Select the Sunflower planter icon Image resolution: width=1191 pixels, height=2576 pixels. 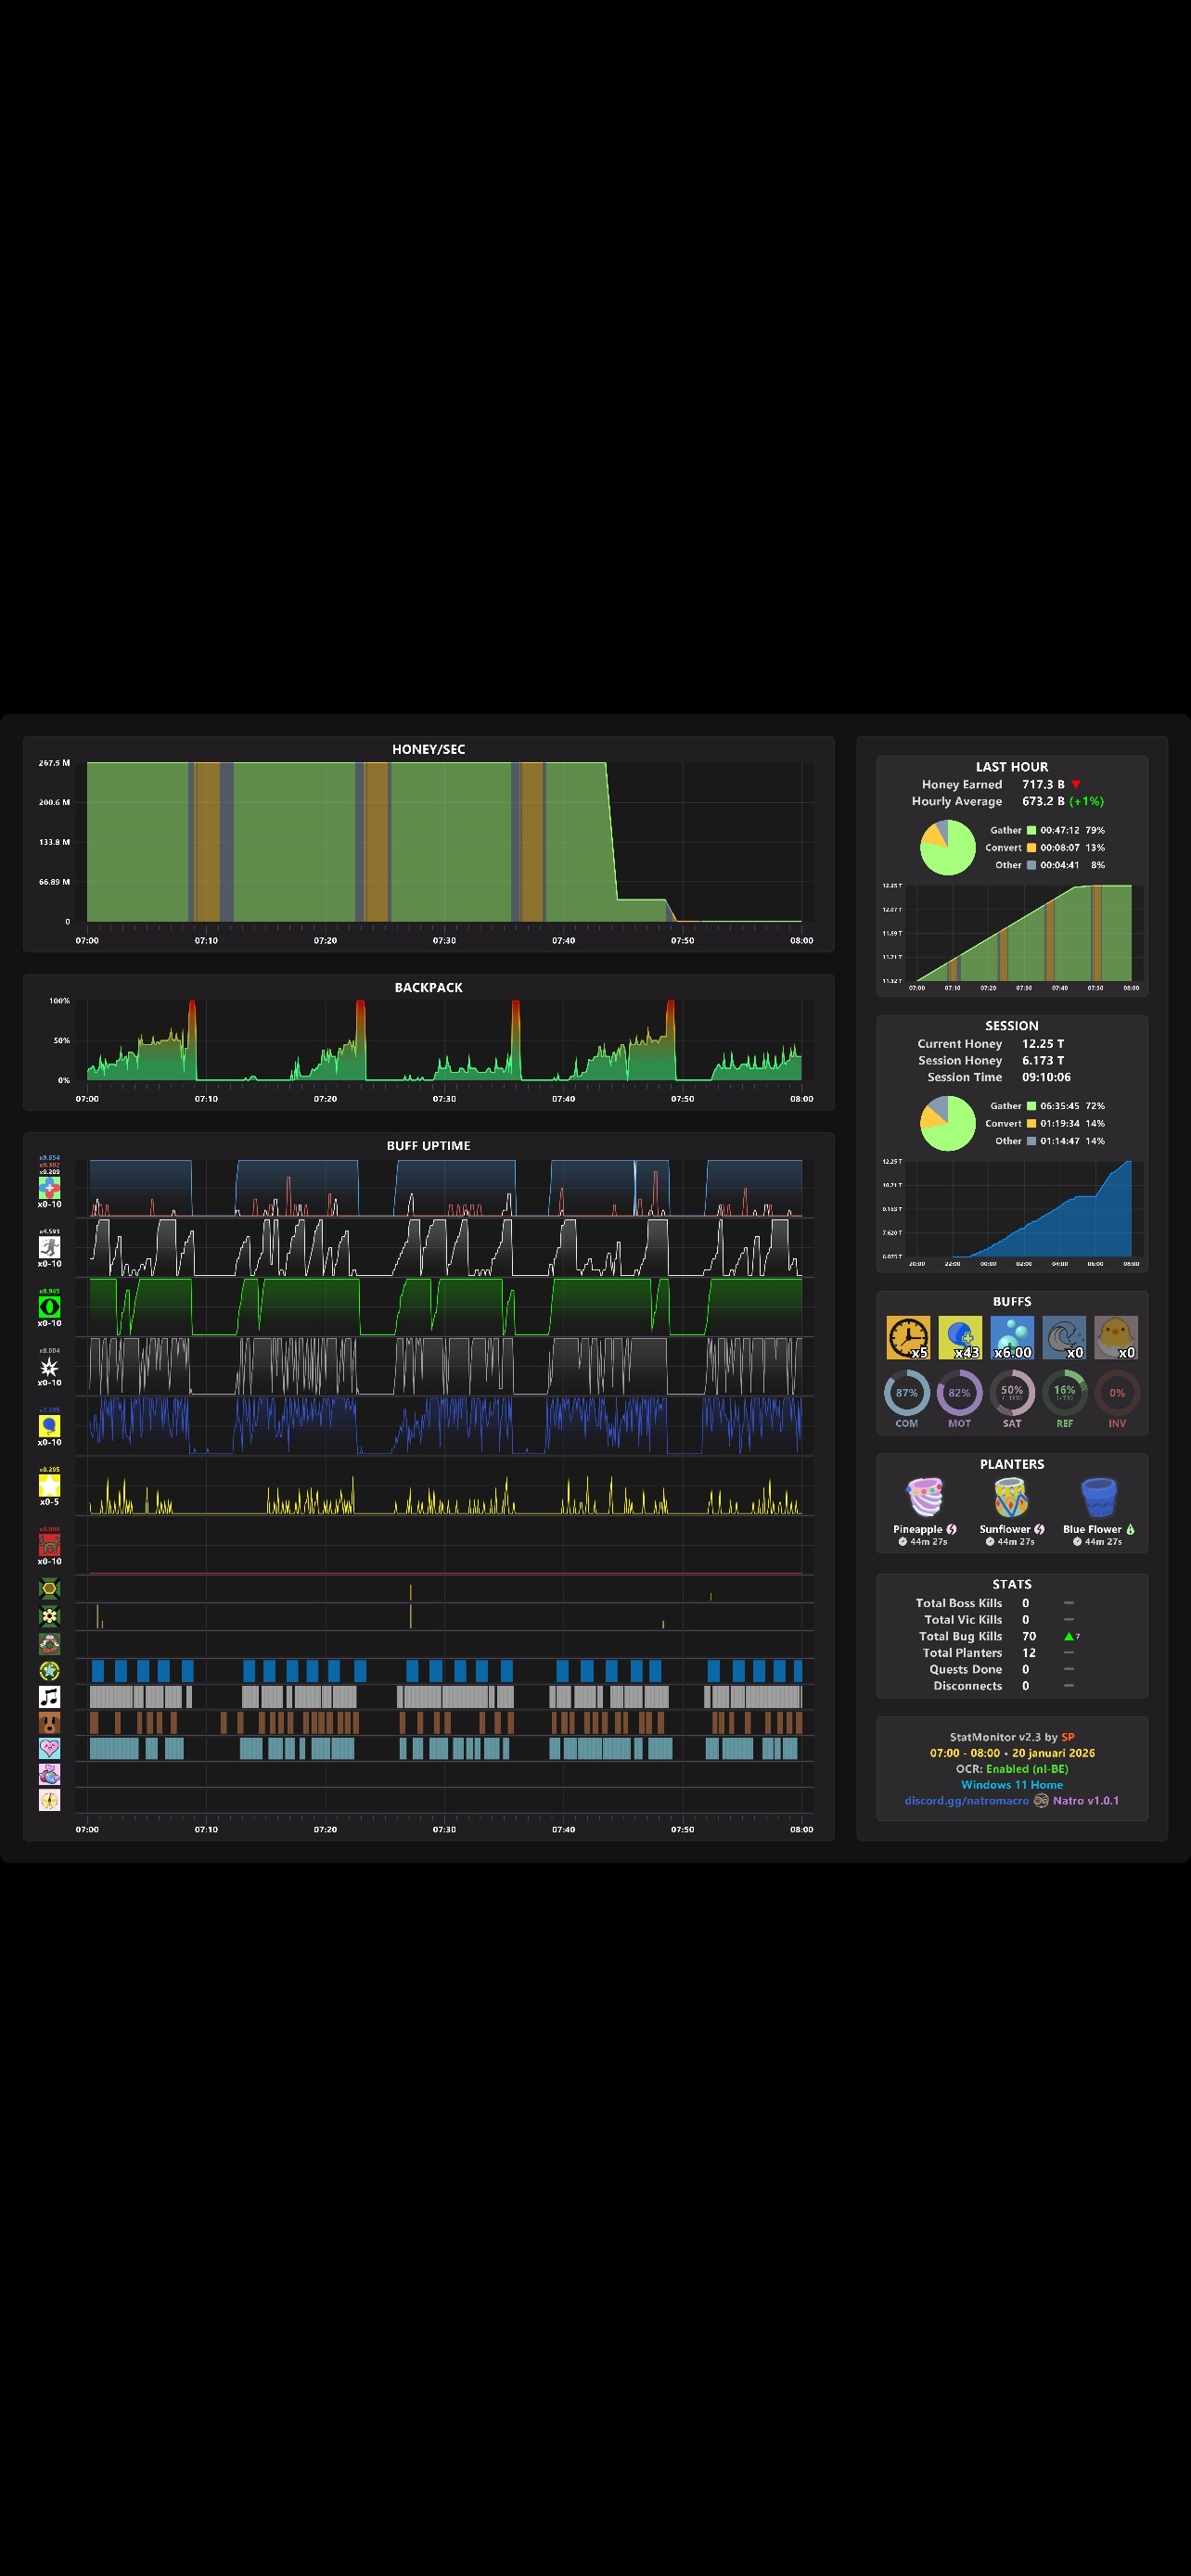1011,1497
